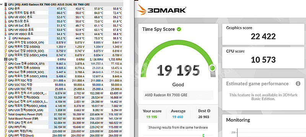306x137 pixels.
Task: Click the green Time Spy validation checkmark
Action: coord(179,29)
